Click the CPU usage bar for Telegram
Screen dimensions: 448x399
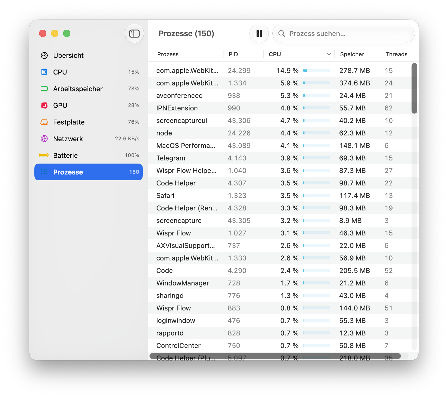tap(317, 158)
